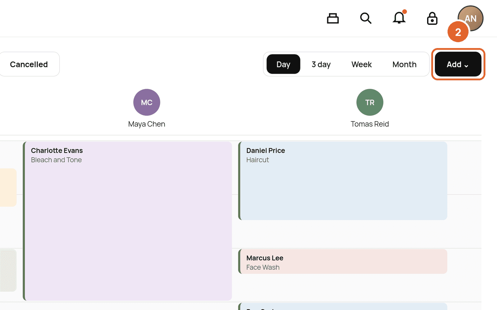Select Tomas Reid's TR avatar

click(370, 102)
